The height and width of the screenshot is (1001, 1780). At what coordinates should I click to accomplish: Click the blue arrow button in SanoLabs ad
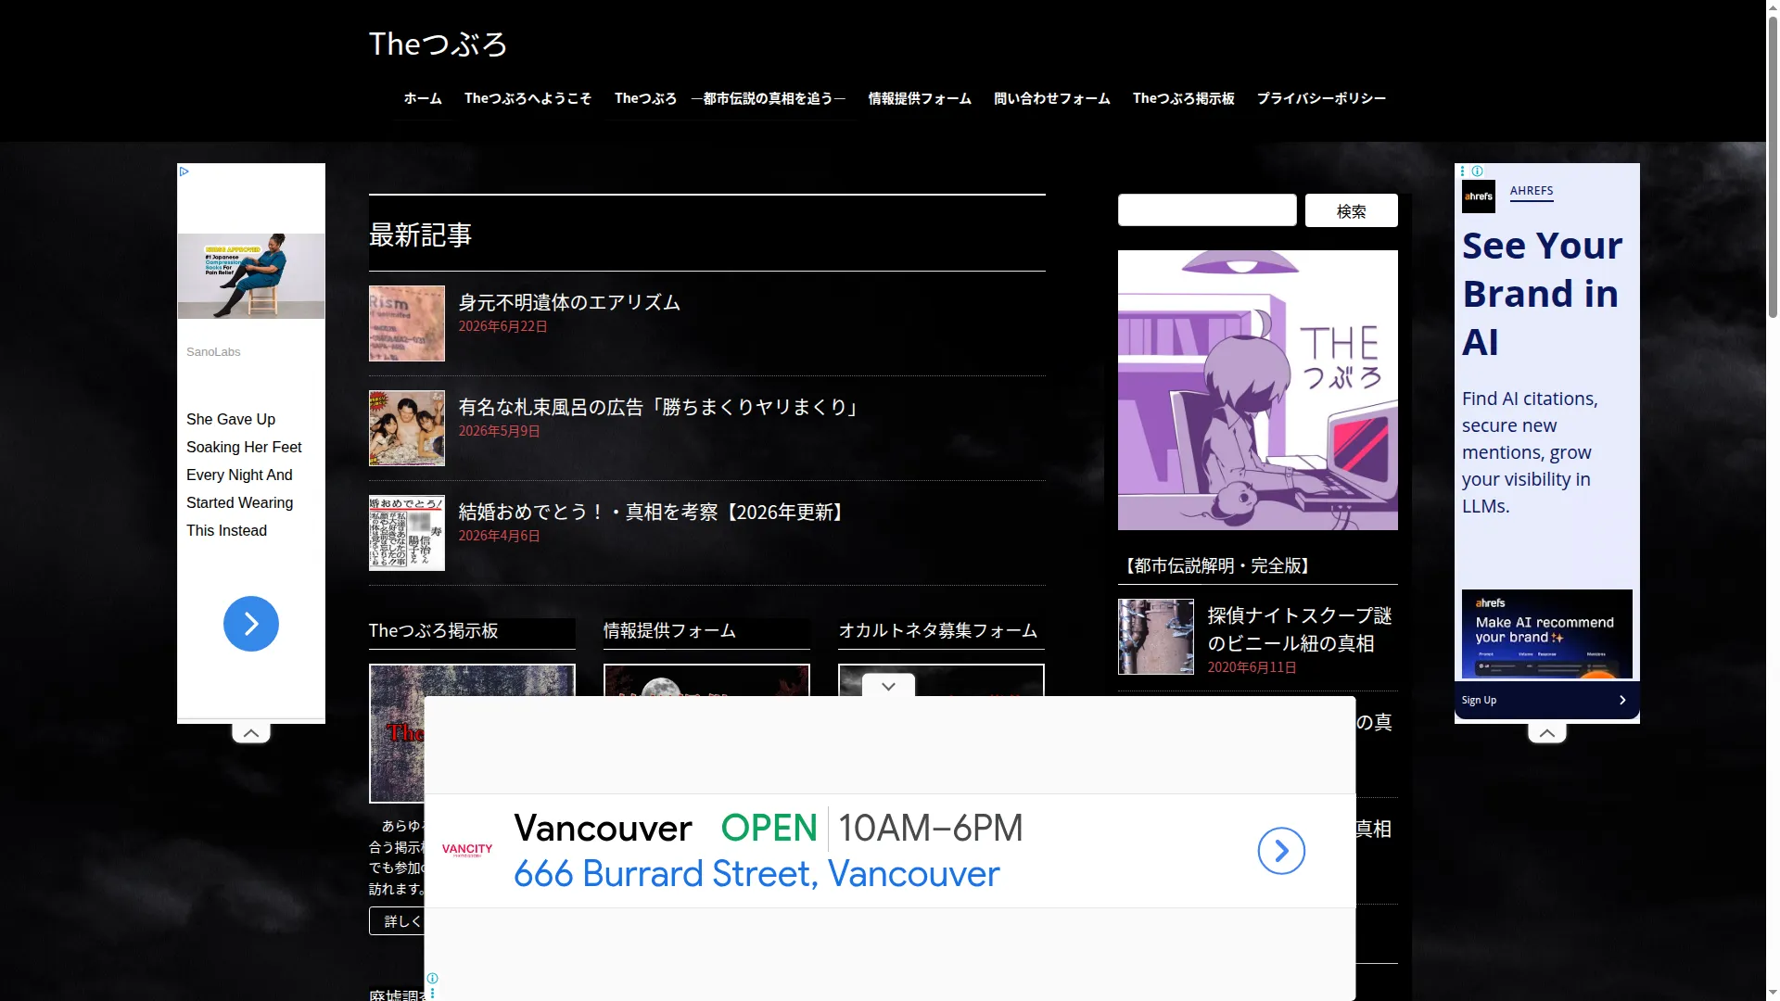(x=251, y=624)
